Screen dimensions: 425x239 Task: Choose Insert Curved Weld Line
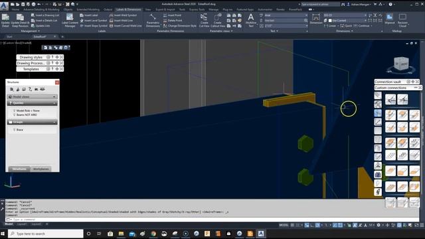(126, 26)
